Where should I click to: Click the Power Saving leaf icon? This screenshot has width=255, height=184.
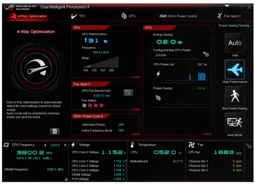point(158,98)
